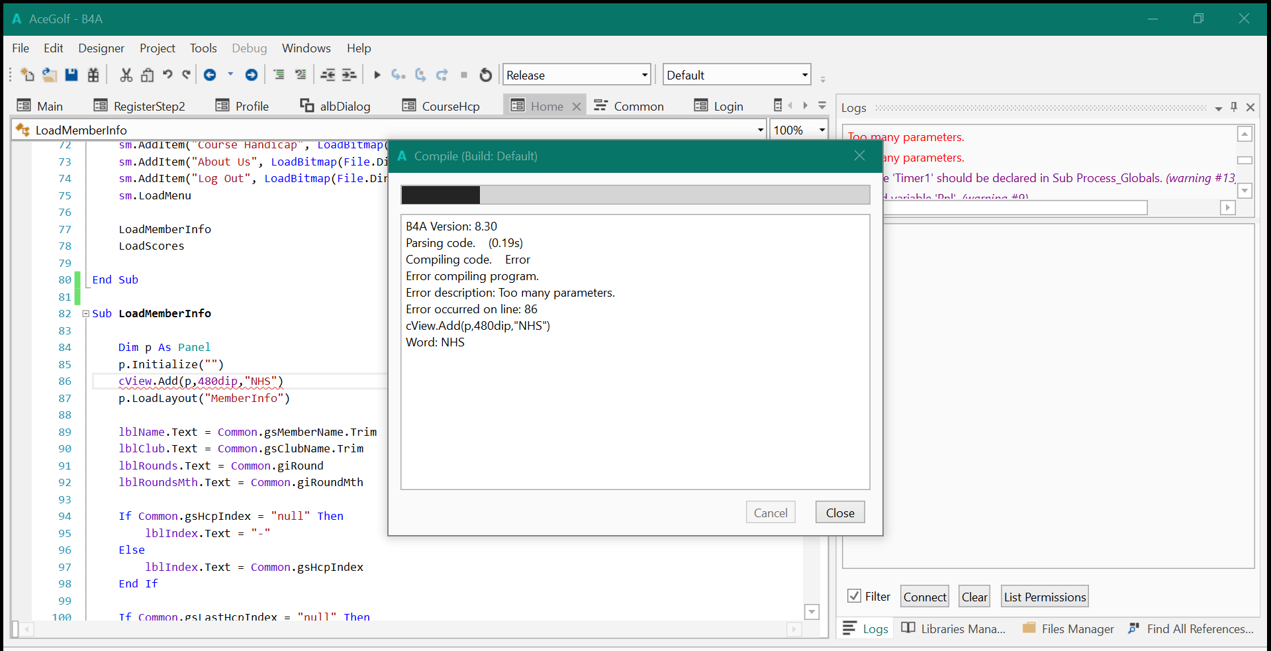
Task: Click the Save file toolbar icon
Action: point(71,75)
